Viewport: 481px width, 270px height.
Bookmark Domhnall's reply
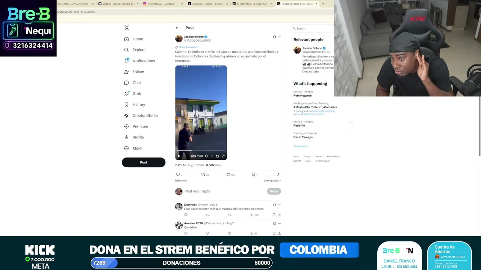pyautogui.click(x=274, y=215)
